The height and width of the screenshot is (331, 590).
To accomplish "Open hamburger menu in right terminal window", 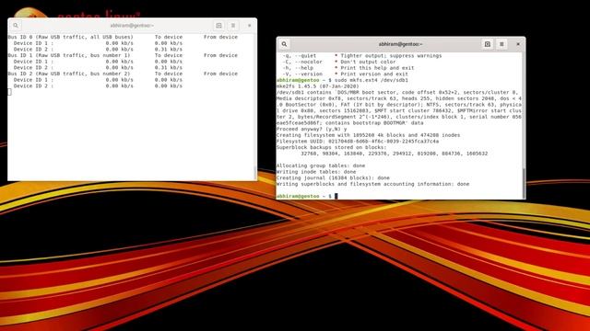I will tap(501, 44).
